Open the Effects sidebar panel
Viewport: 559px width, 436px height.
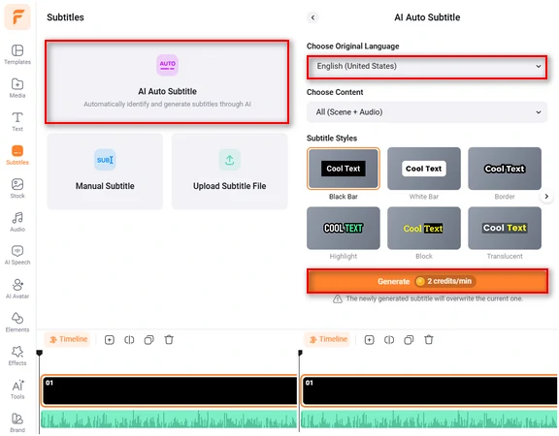pos(17,356)
